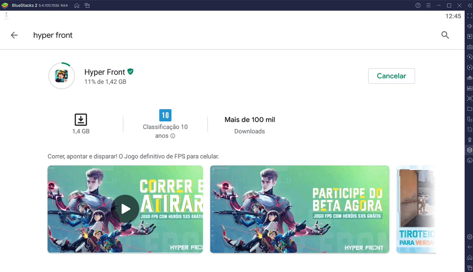
Task: Click the volume speaker icon in the sidebar
Action: [470, 26]
